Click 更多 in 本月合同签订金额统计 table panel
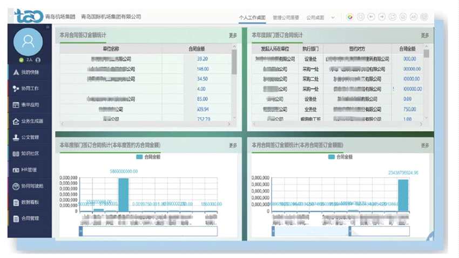 (x=233, y=36)
